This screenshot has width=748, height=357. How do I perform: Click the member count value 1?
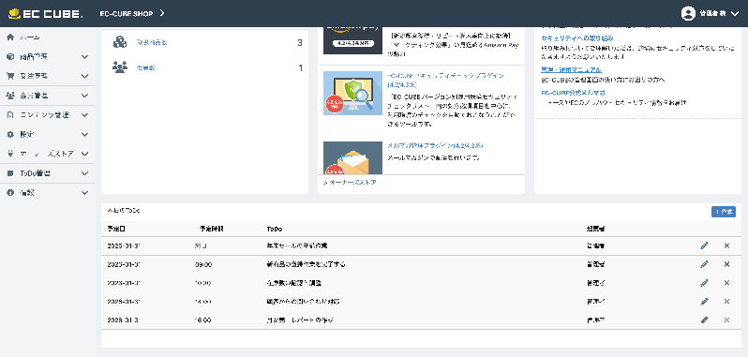coord(301,68)
